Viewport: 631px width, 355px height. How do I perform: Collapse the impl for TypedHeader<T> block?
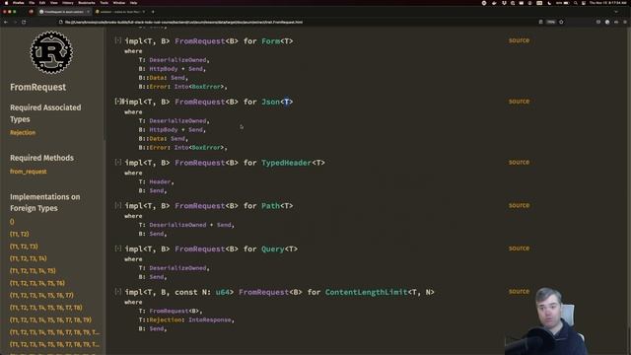(118, 162)
